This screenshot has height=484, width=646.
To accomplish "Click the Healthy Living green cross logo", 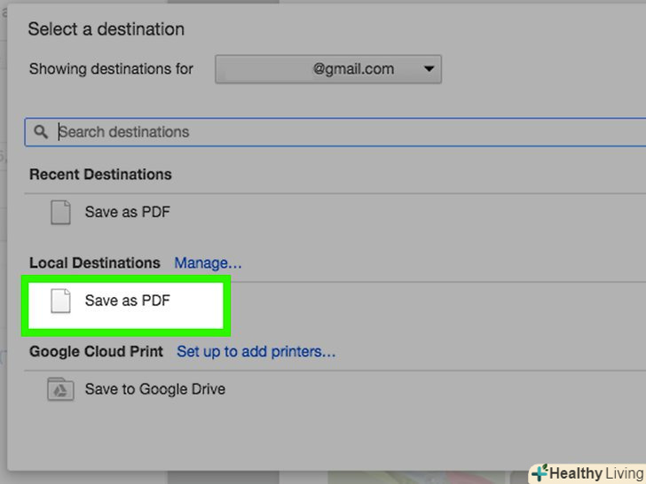I will (x=540, y=472).
